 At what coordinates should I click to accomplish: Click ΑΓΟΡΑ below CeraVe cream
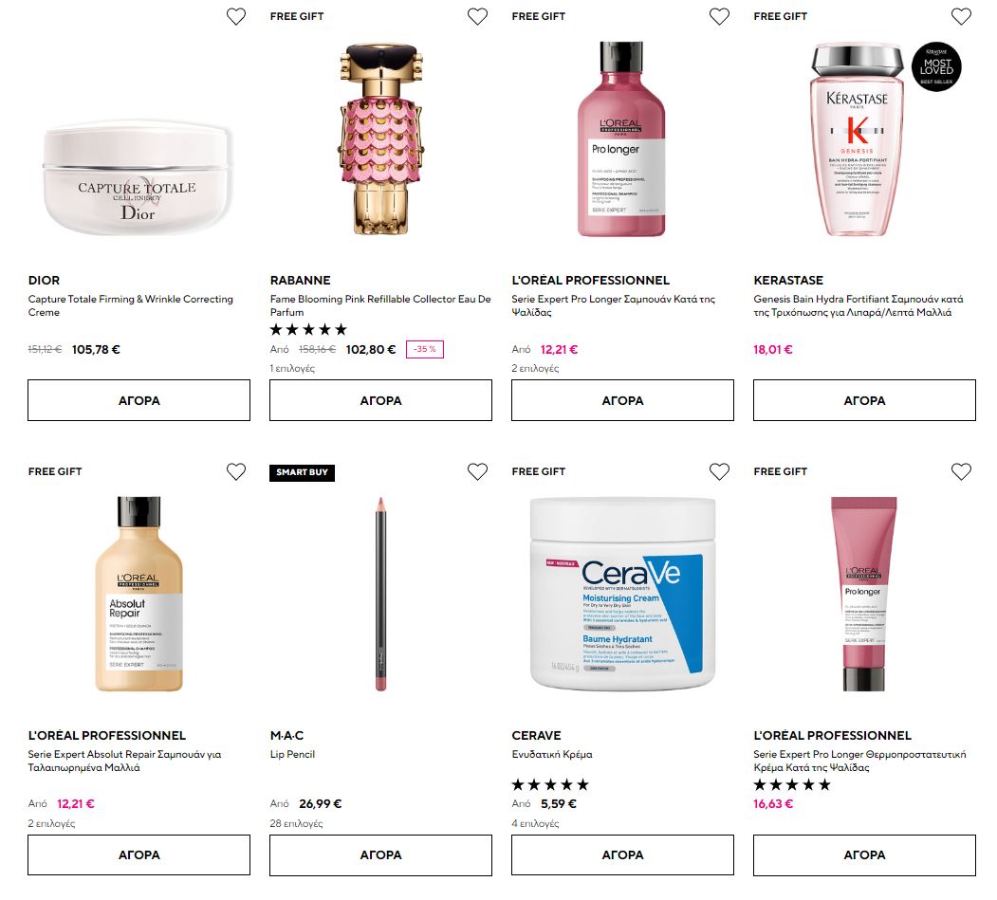pos(622,854)
